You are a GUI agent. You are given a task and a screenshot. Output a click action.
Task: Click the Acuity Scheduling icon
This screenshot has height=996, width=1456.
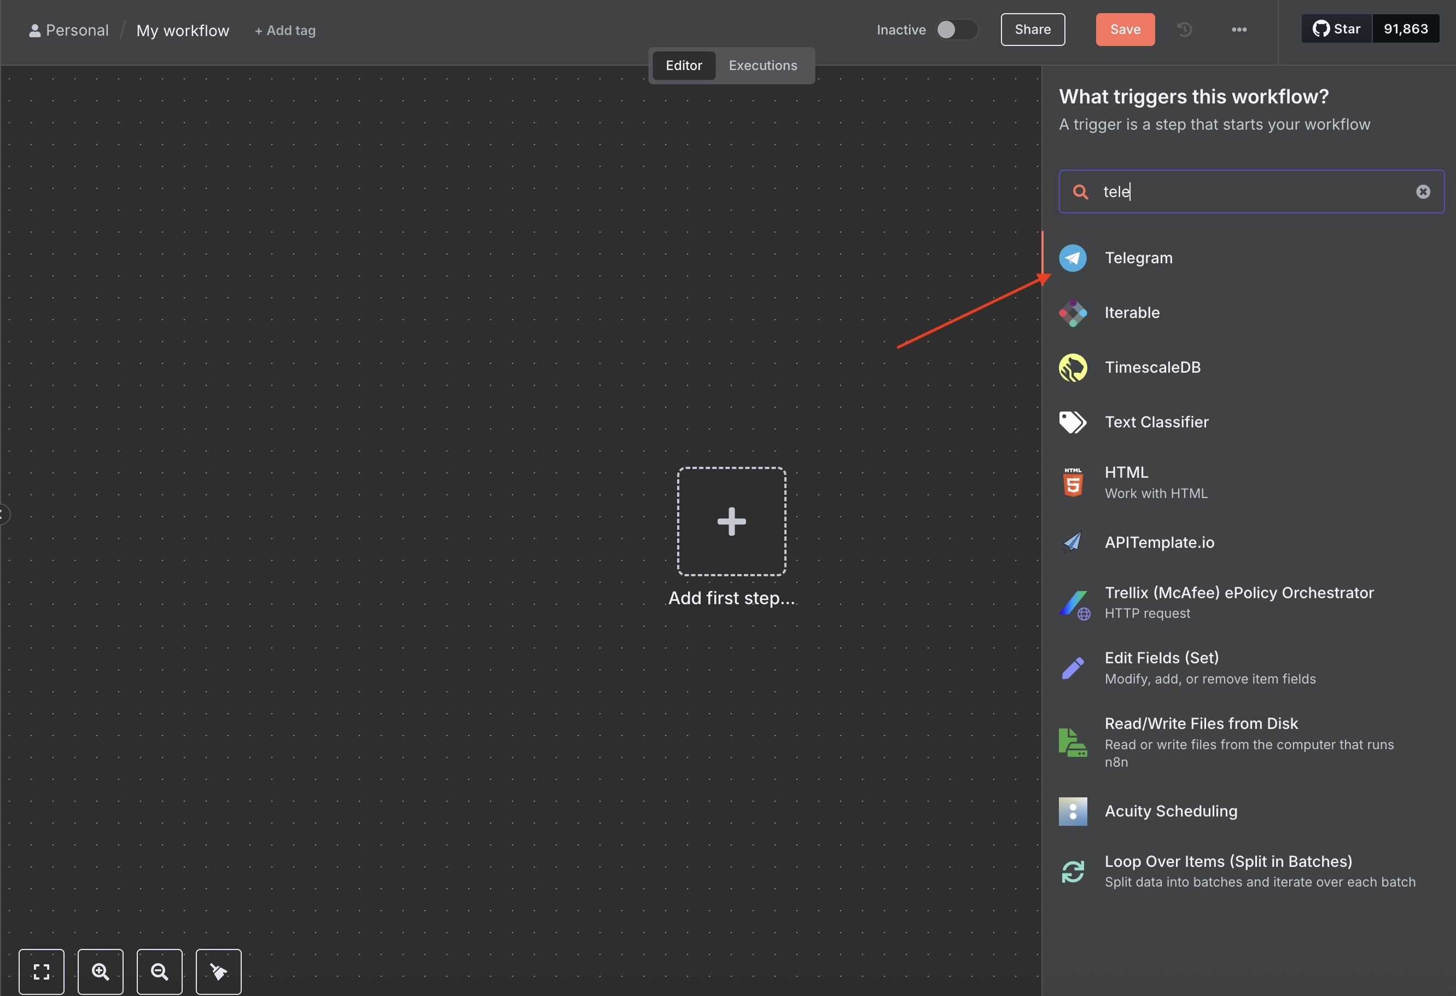1073,811
